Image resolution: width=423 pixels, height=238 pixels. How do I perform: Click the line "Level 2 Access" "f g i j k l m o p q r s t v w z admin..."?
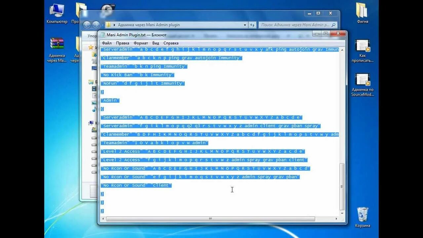pos(204,160)
